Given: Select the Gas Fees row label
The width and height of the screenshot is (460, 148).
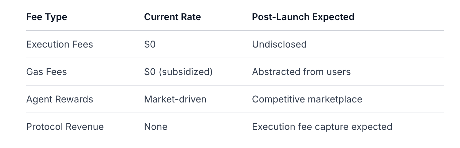Looking at the screenshot, I should [47, 72].
